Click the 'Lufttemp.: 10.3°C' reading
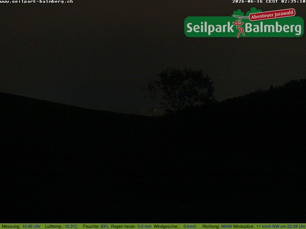This screenshot has height=229, width=306. pyautogui.click(x=61, y=226)
